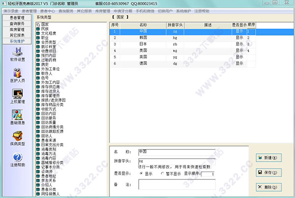
Task: Click the 名称 column header
Action: tap(143, 25)
